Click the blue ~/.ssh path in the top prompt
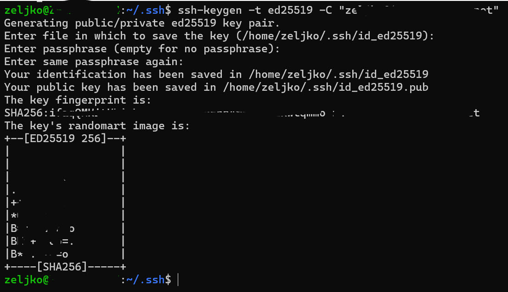The width and height of the screenshot is (508, 292). (145, 11)
